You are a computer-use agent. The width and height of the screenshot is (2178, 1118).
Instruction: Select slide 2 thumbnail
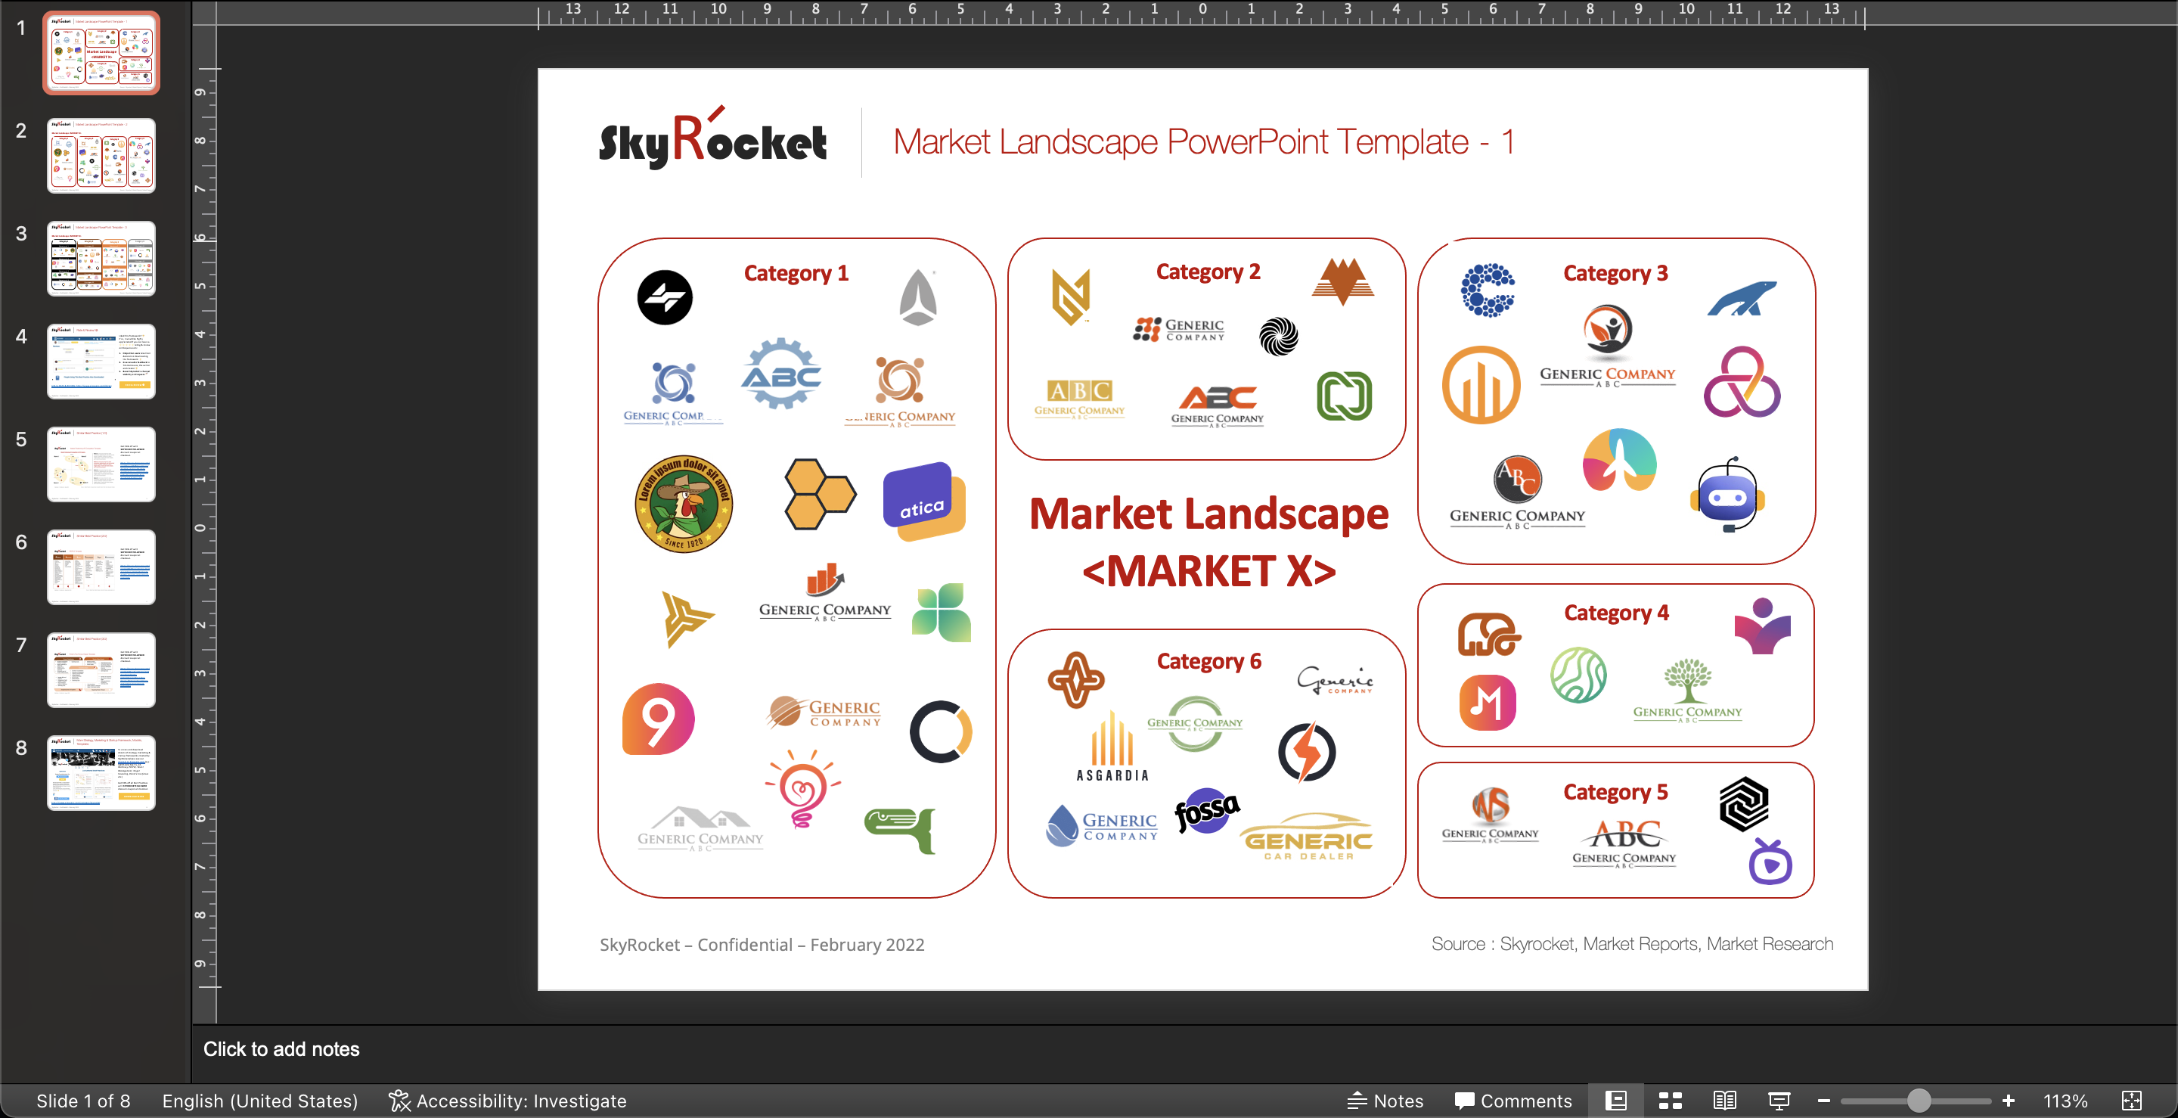click(x=101, y=156)
